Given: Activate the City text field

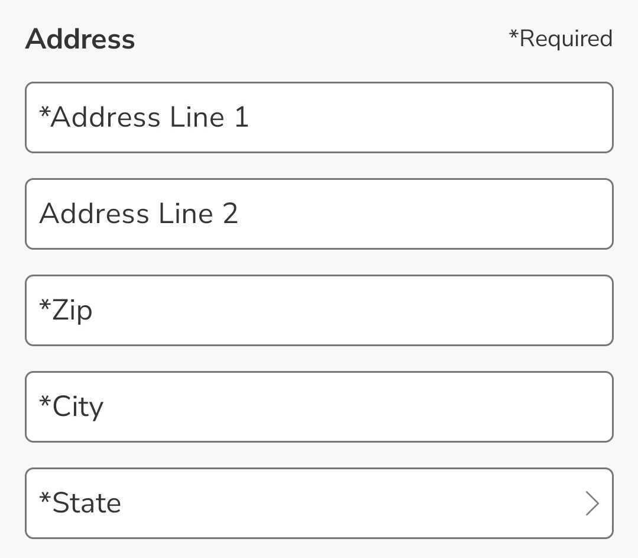Looking at the screenshot, I should (x=319, y=407).
